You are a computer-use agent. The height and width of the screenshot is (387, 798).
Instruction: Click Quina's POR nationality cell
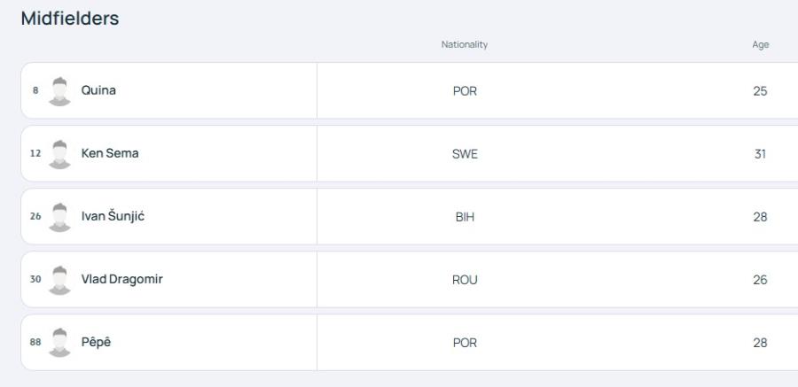click(x=465, y=91)
